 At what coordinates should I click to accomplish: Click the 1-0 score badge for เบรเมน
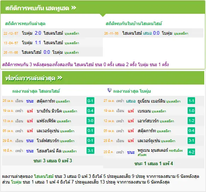pyautogui.click(x=191, y=111)
